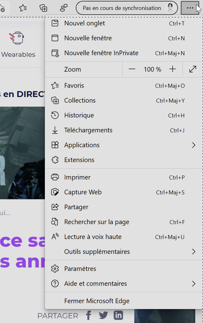Open Paramètres from the menu
The height and width of the screenshot is (323, 203).
click(x=124, y=269)
